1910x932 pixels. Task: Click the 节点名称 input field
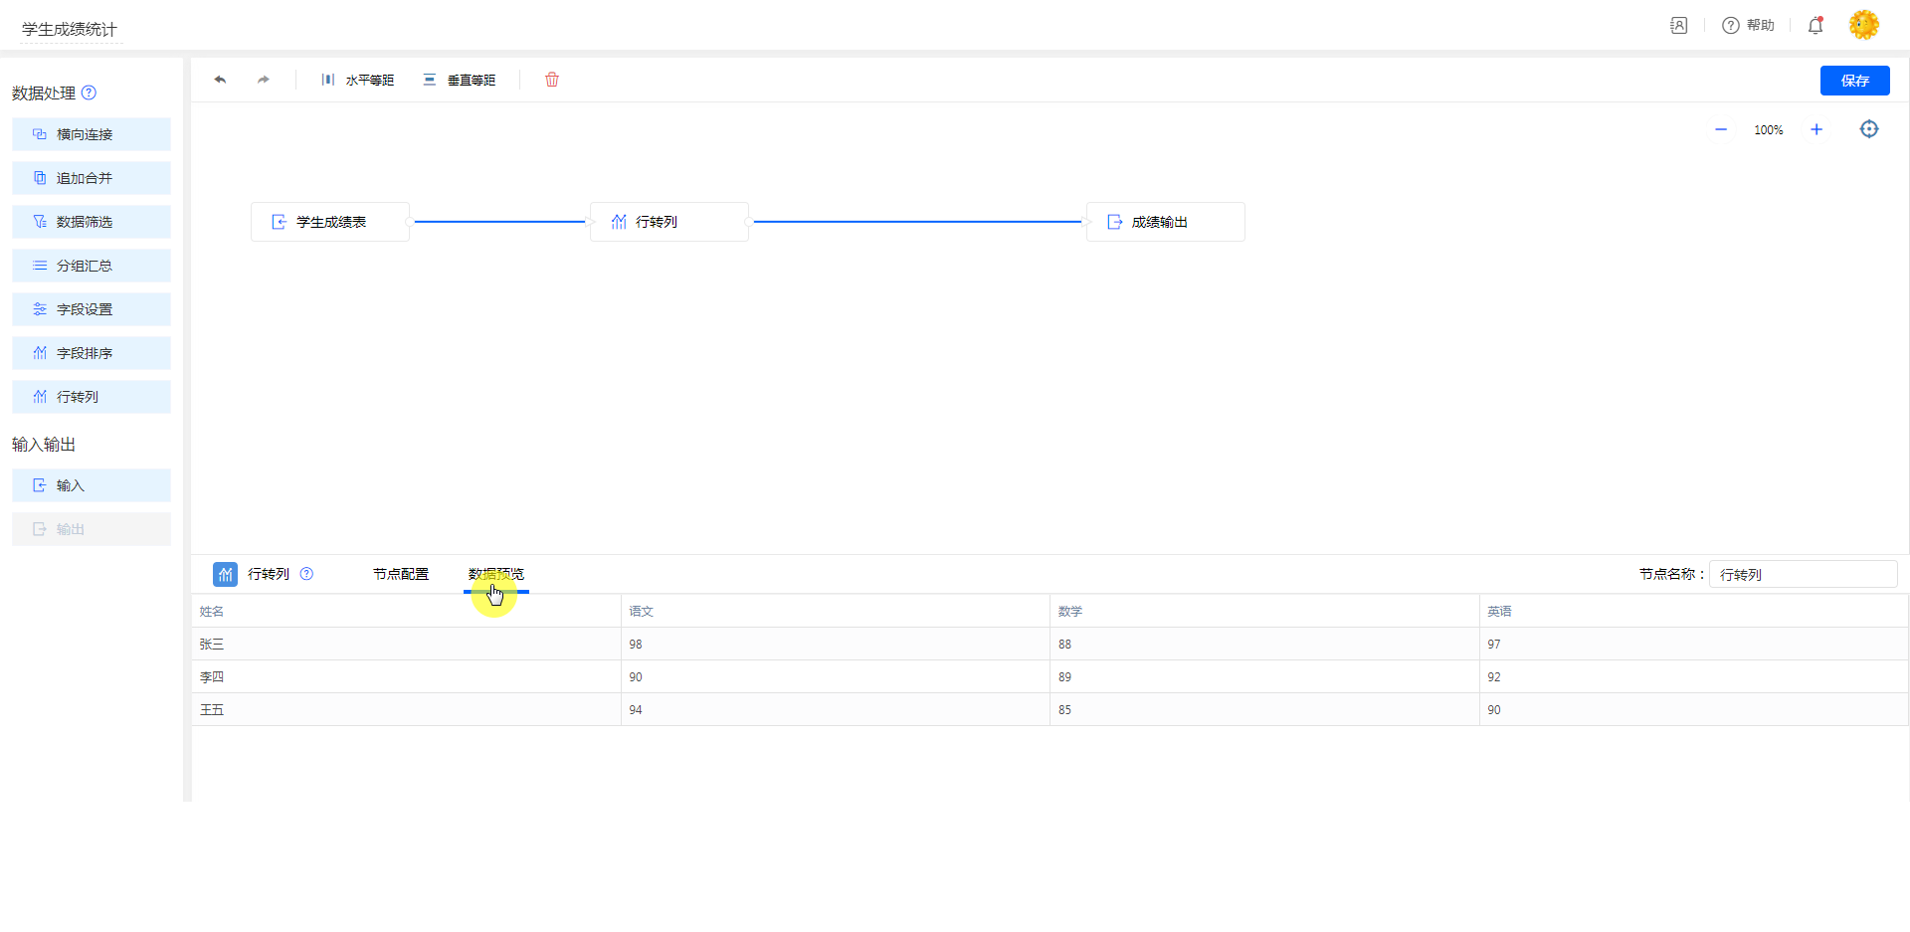pyautogui.click(x=1803, y=574)
